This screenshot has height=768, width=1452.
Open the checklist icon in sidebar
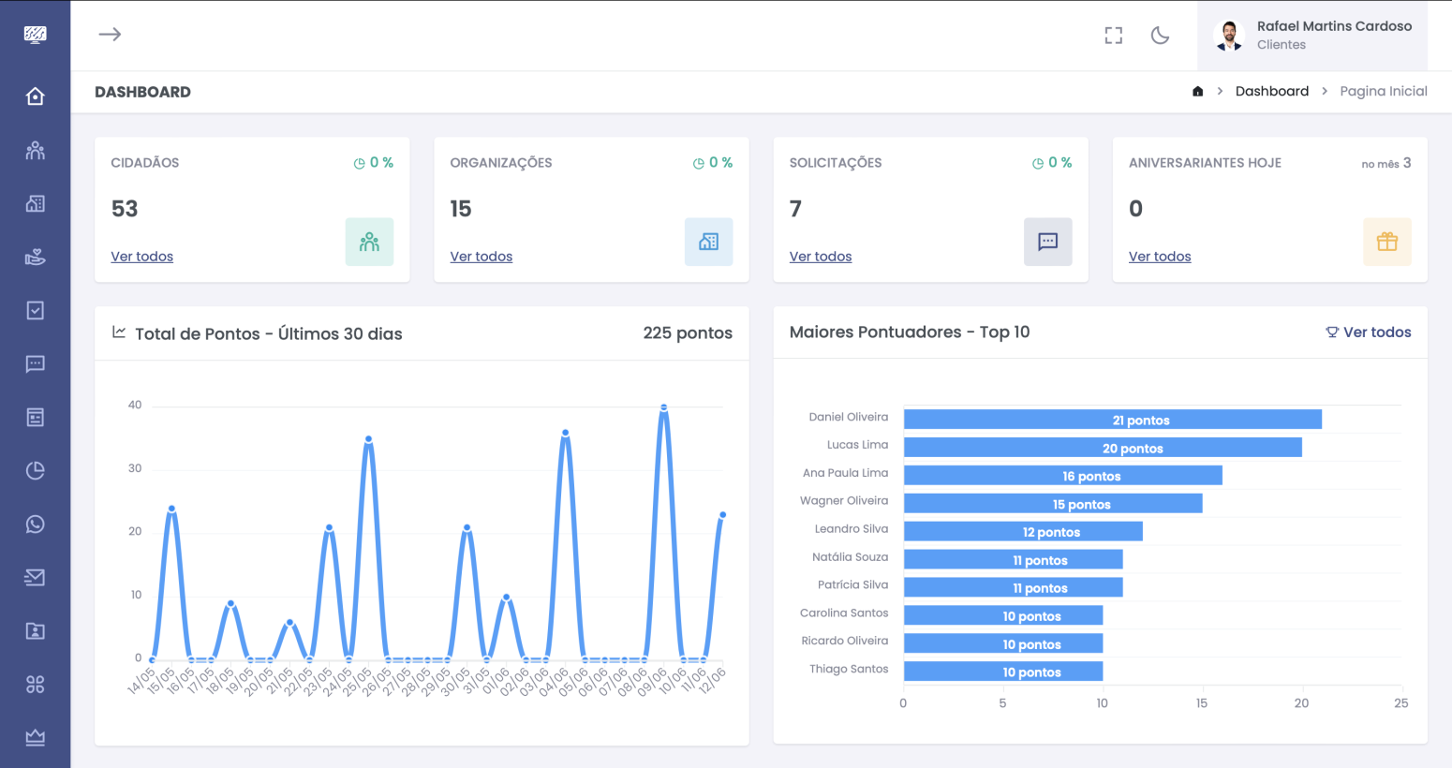click(x=35, y=310)
